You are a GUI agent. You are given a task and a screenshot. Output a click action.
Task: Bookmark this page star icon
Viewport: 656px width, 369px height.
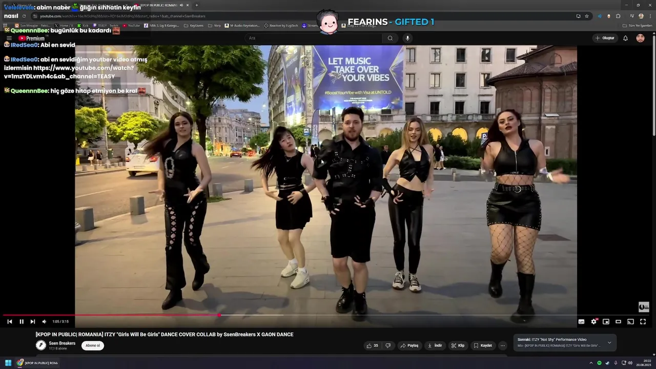click(x=587, y=16)
